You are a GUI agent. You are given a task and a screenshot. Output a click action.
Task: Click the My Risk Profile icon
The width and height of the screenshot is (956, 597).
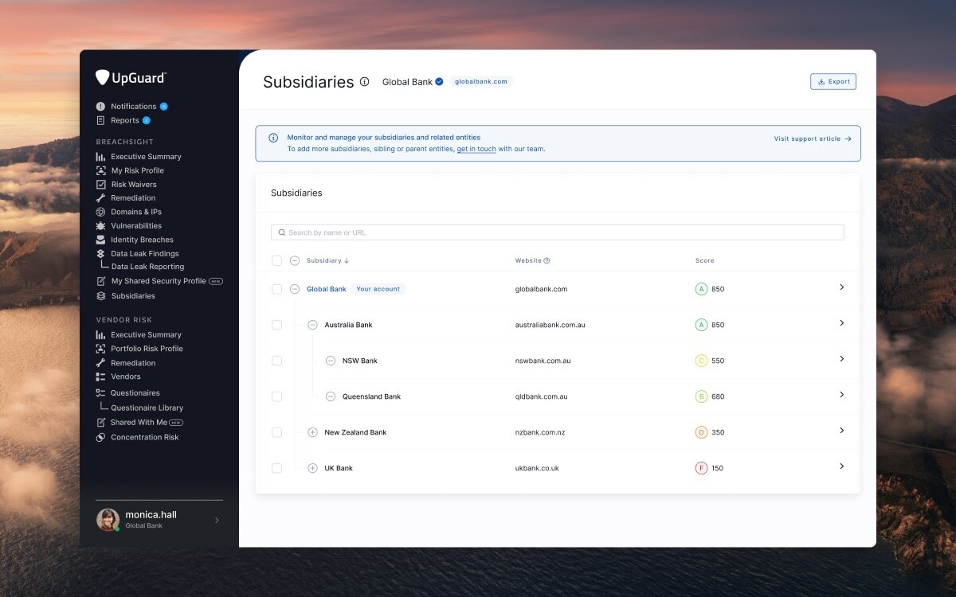coord(100,170)
